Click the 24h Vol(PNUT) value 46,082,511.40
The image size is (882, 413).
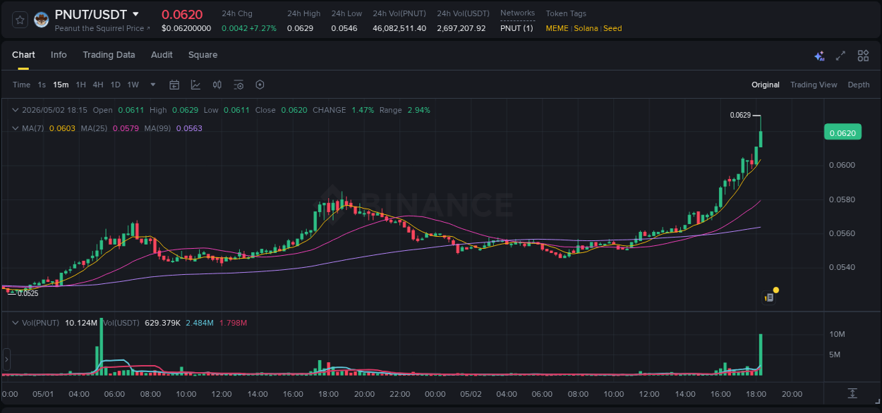coord(399,28)
